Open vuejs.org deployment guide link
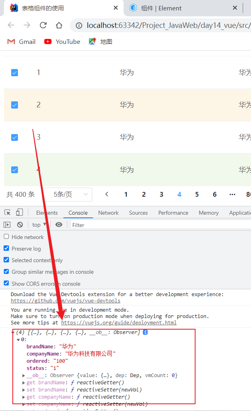Viewport: 251px width, 411px height. (x=119, y=323)
